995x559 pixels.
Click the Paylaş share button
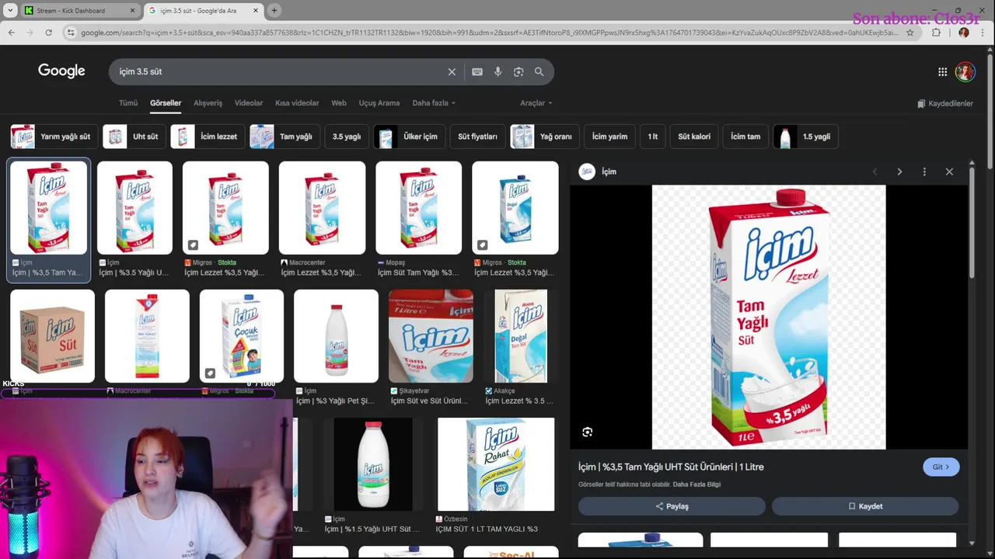(x=672, y=506)
